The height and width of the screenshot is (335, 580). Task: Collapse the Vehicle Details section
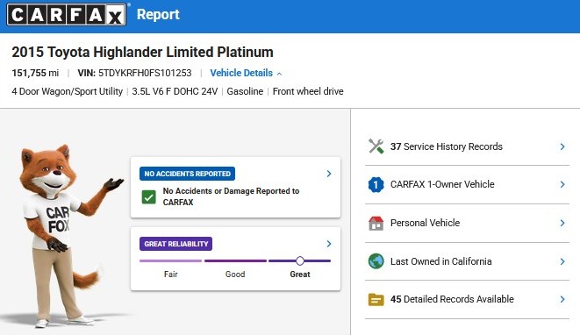[246, 73]
